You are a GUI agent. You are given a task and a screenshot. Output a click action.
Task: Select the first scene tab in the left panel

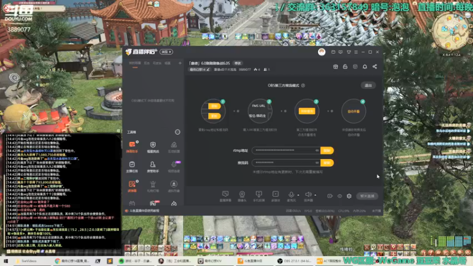pyautogui.click(x=135, y=63)
